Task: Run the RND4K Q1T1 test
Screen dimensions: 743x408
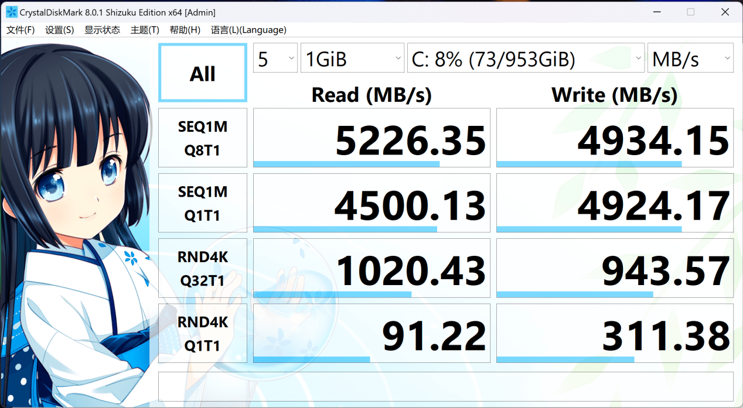Action: pyautogui.click(x=202, y=334)
